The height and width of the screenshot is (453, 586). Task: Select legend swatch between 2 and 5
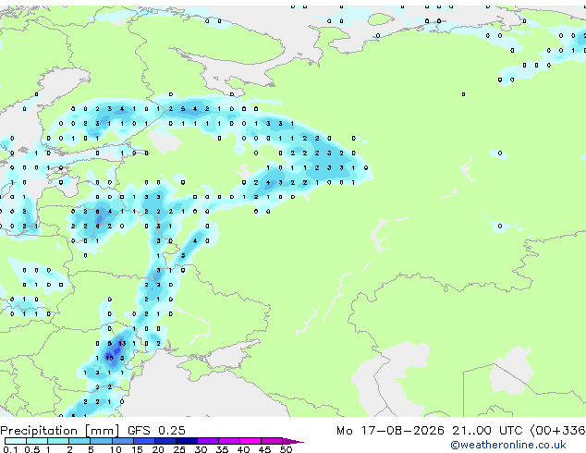point(80,441)
